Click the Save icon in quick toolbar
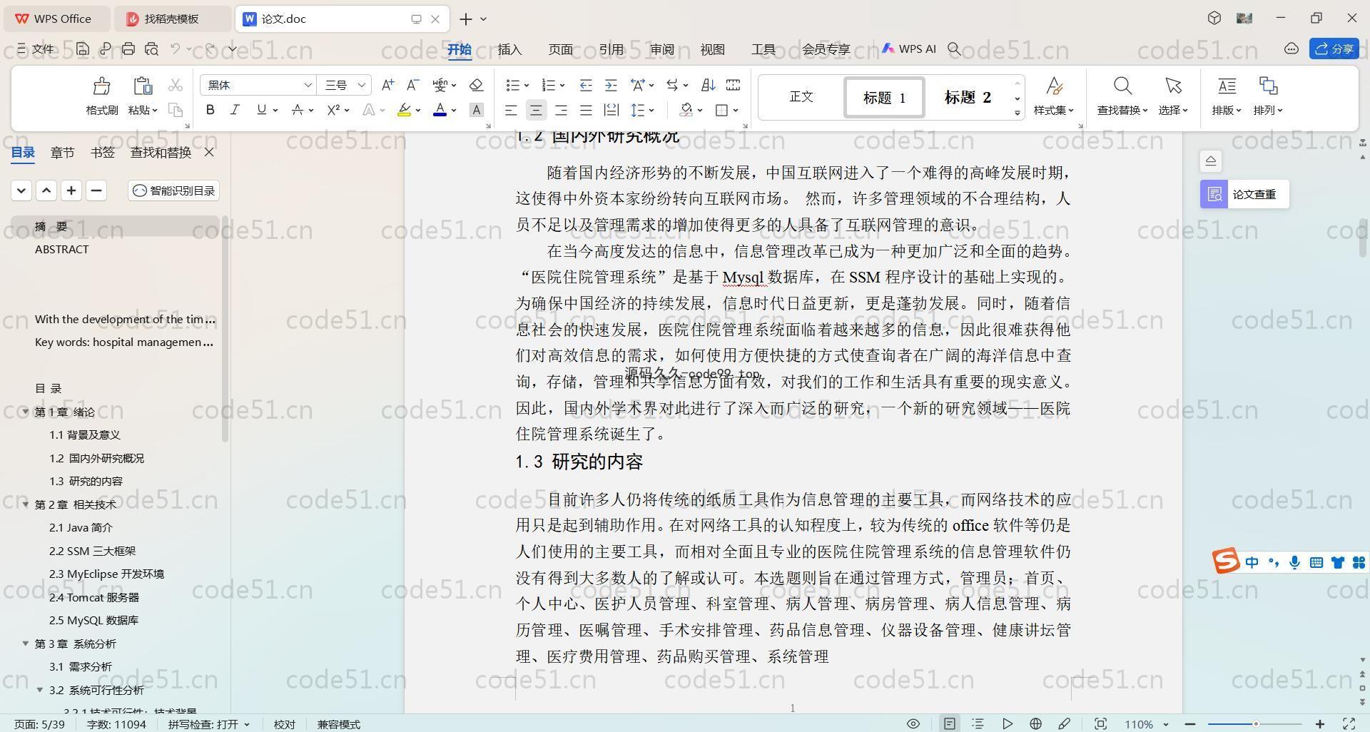 tap(83, 49)
